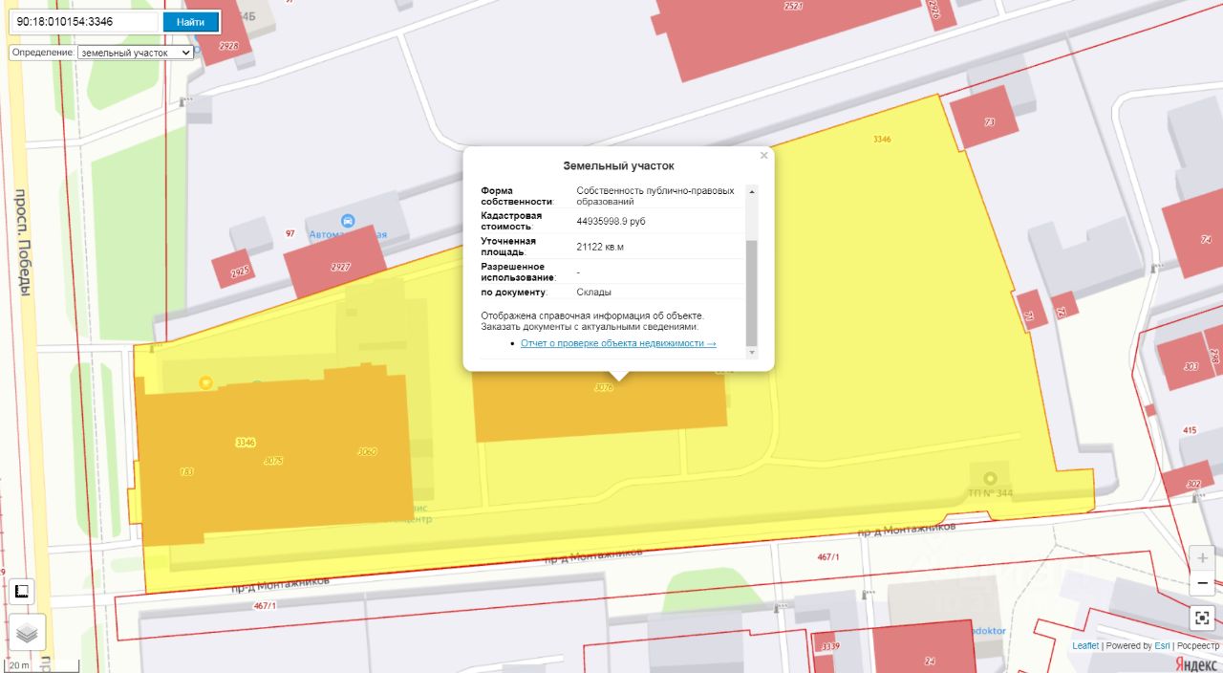The width and height of the screenshot is (1223, 673).
Task: Click the Найти search button
Action: tap(190, 22)
